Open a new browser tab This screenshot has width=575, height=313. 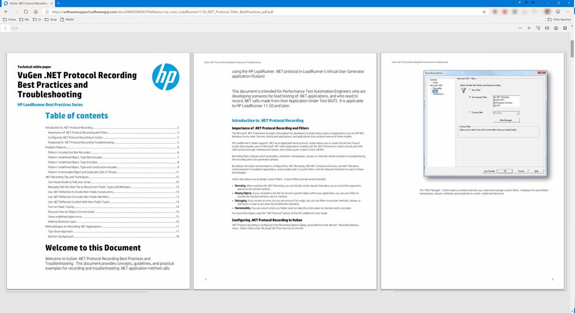58,3
